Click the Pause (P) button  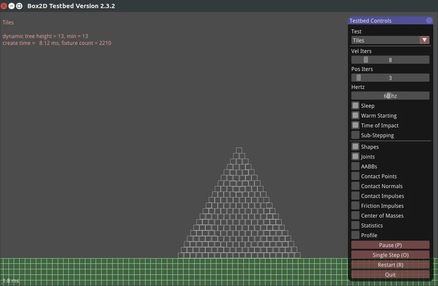(390, 245)
